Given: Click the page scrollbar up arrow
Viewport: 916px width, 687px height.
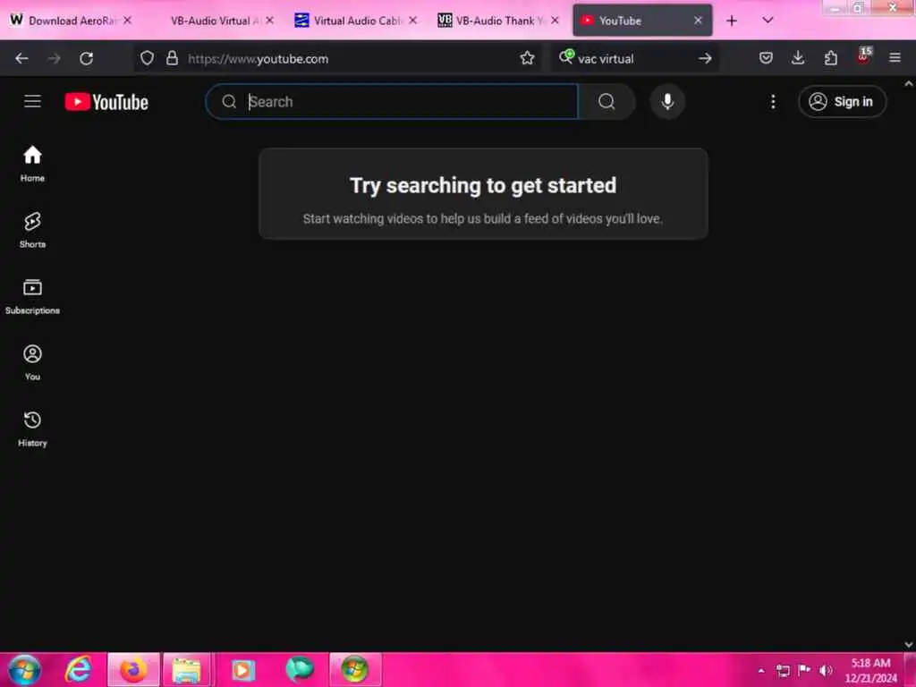Looking at the screenshot, I should pos(909,84).
